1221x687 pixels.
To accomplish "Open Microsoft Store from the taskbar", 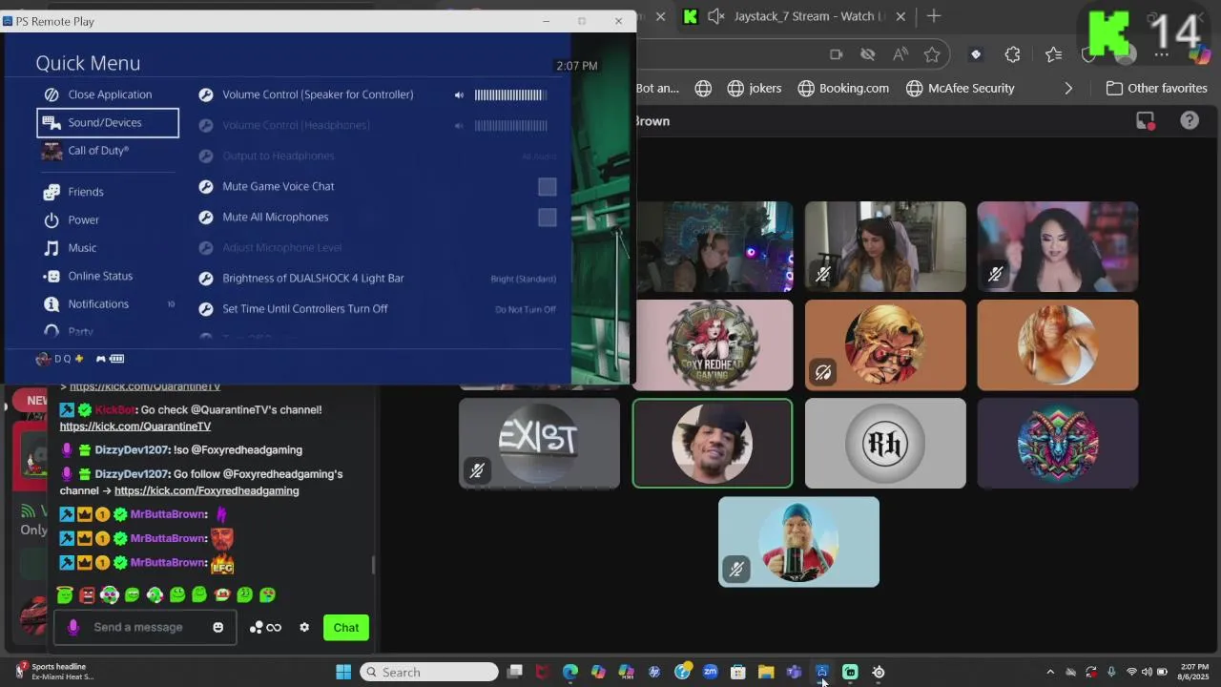I will pos(738,672).
